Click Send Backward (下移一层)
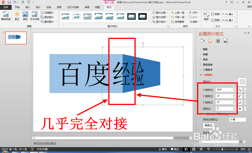The height and width of the screenshot is (153, 252). 178,17
